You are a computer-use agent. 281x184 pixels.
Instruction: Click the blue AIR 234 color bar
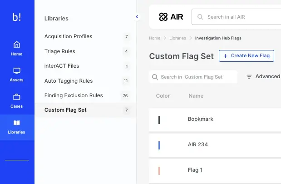pos(159,145)
